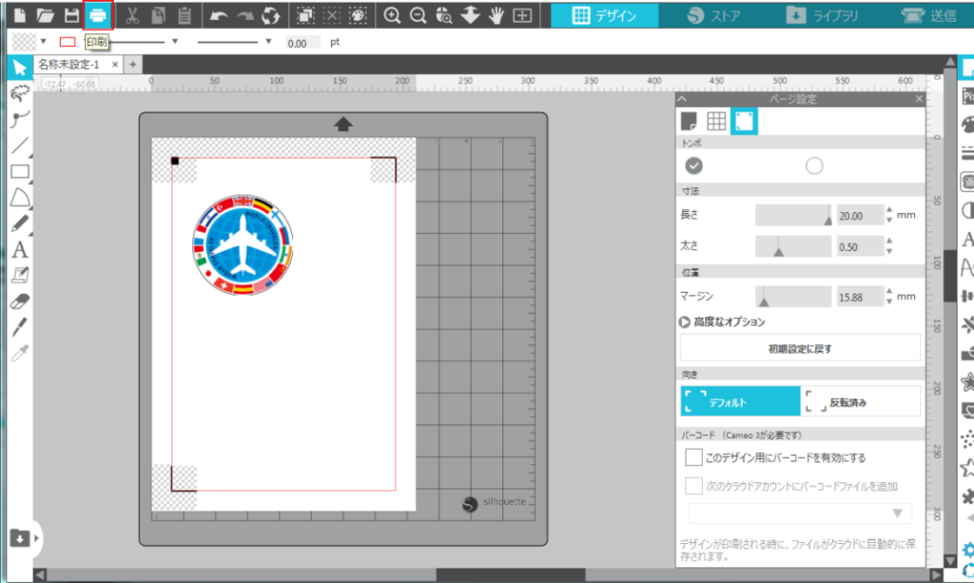
Task: Cut selection with the scissors icon
Action: click(x=131, y=15)
